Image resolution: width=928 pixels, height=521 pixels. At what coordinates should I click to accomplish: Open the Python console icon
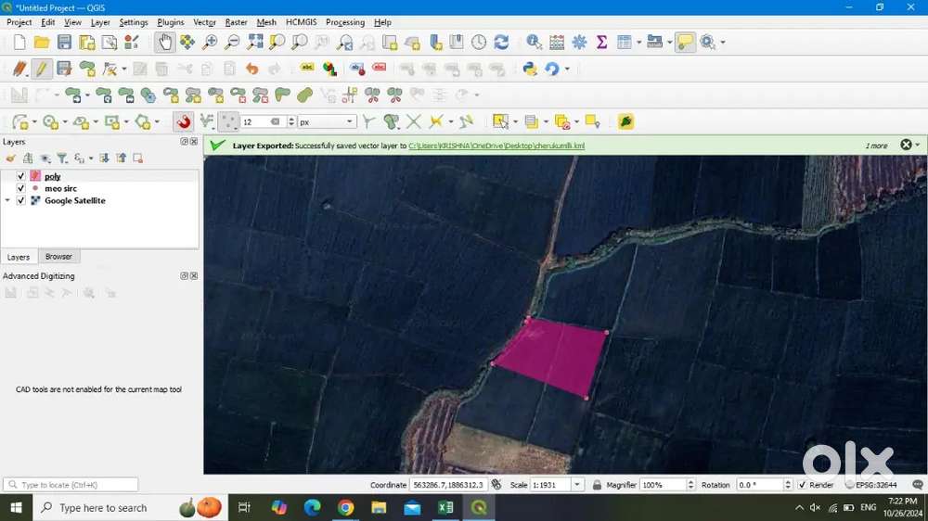point(530,69)
